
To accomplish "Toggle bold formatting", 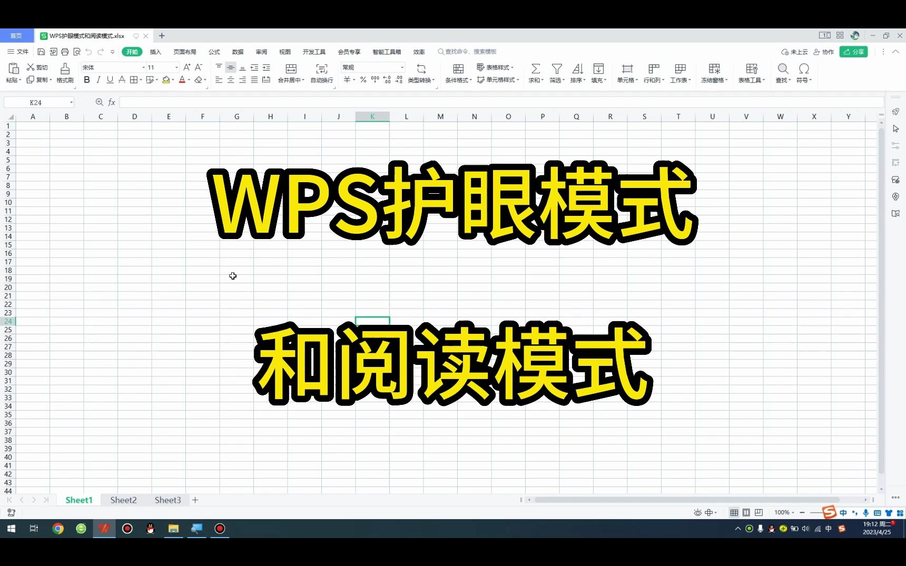I will (x=87, y=80).
